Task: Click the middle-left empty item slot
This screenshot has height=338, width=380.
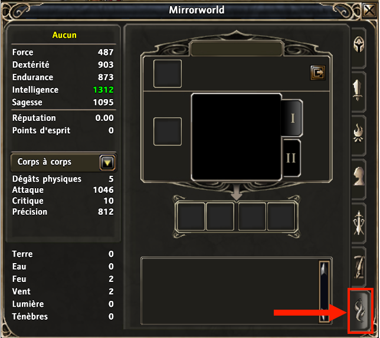Action: [168, 132]
